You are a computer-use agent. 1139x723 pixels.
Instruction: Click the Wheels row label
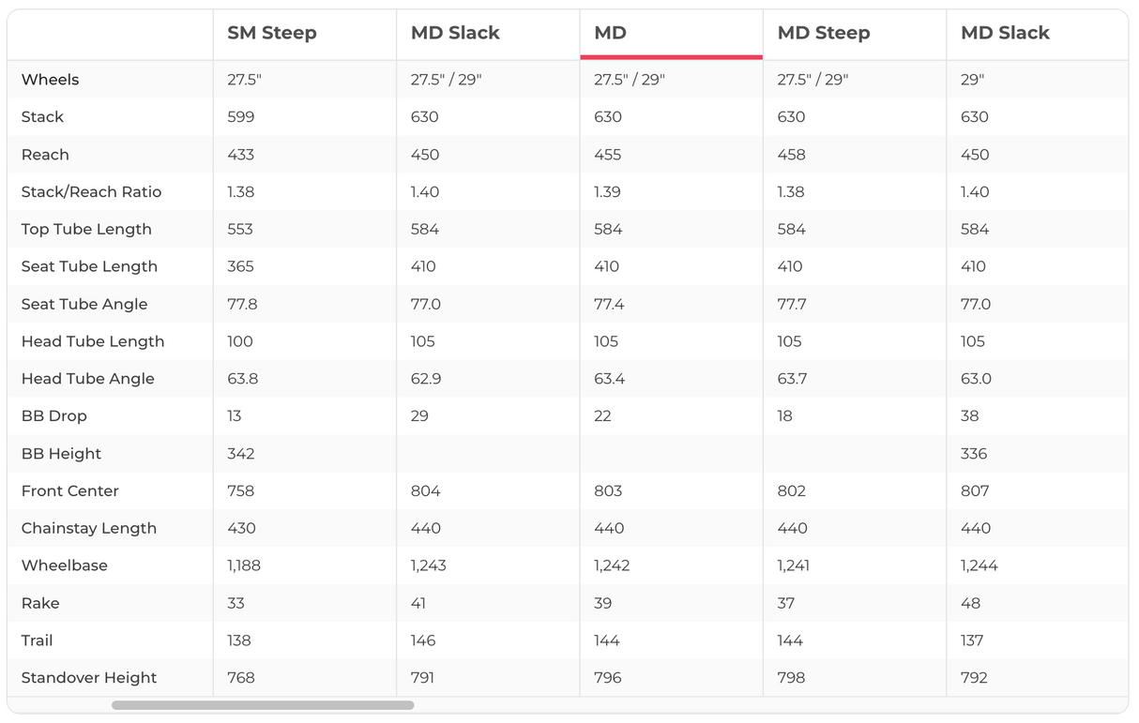pos(51,80)
